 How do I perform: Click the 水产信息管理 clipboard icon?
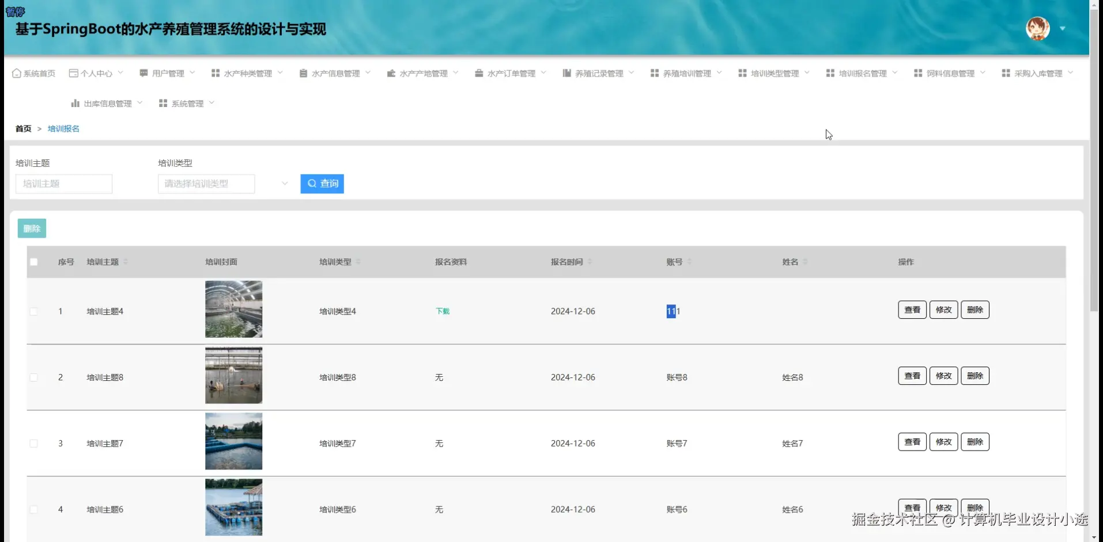pyautogui.click(x=303, y=73)
